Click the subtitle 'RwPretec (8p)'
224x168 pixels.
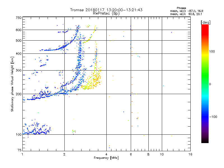click(106, 13)
